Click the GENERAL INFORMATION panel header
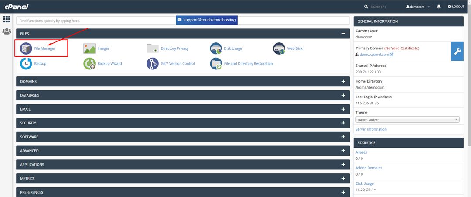The image size is (471, 197). tap(409, 21)
